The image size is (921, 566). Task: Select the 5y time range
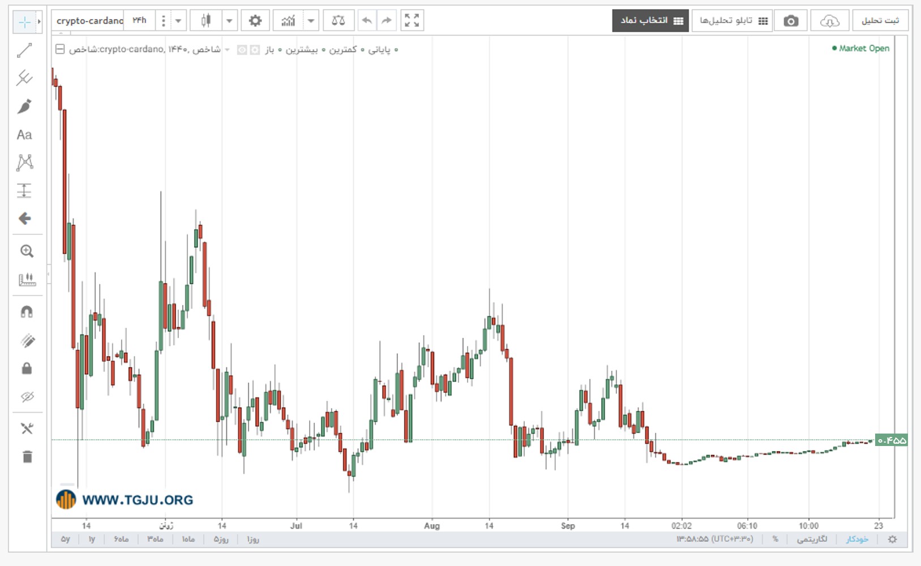tap(66, 539)
